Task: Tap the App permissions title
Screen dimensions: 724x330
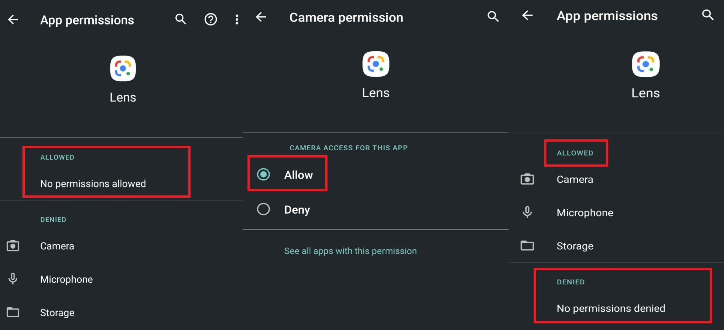Action: (87, 20)
